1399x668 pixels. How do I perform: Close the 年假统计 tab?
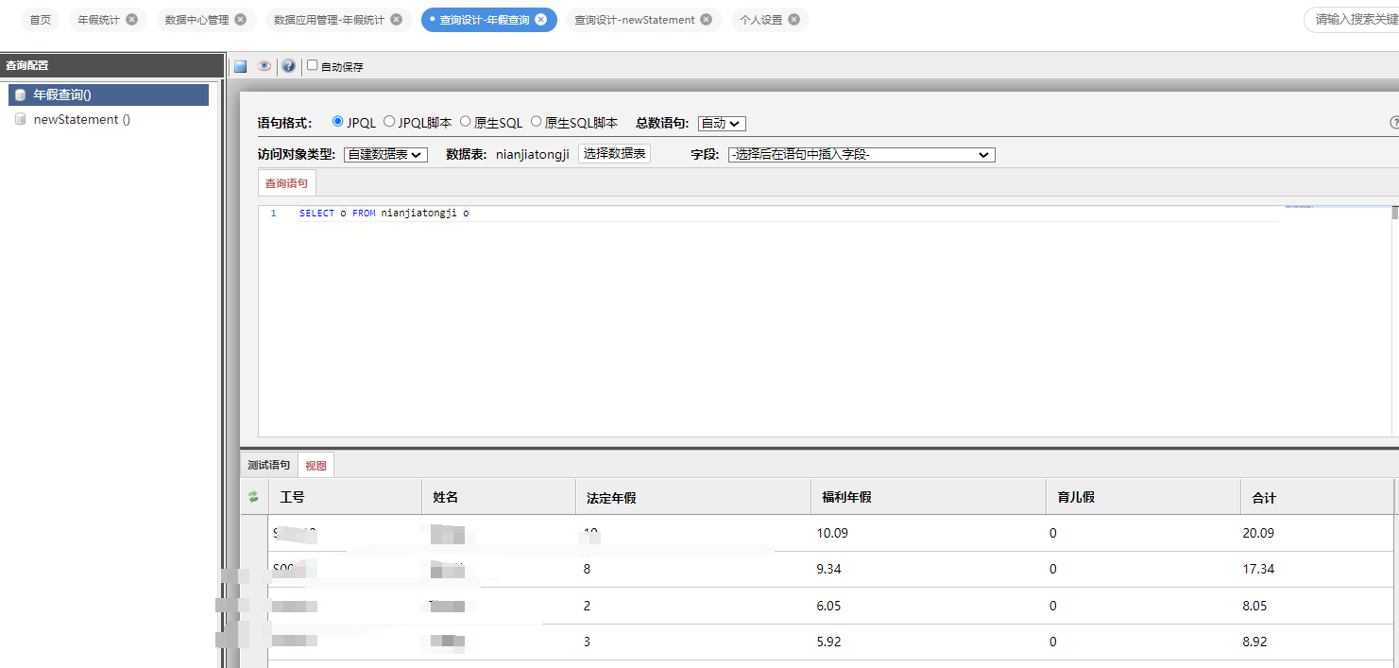131,20
